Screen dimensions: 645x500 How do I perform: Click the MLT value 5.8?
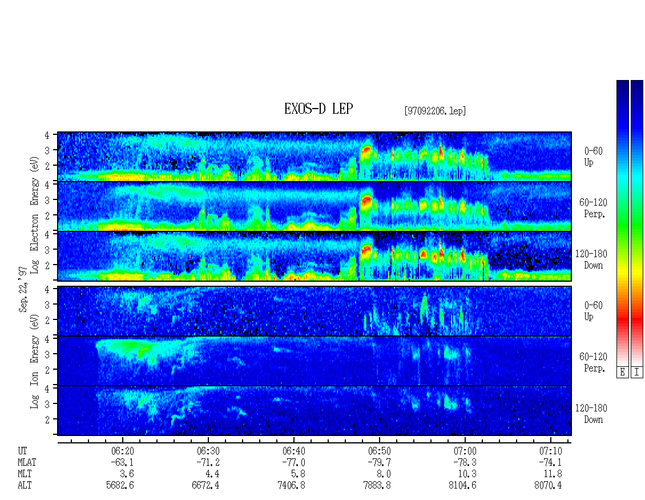[x=298, y=474]
